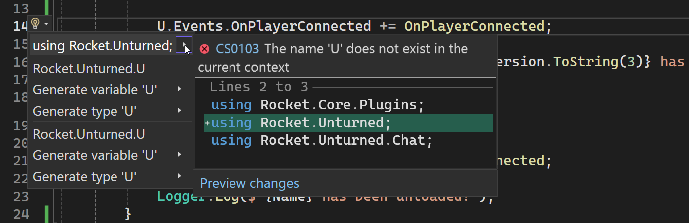Open the CS0103 error code link
Image resolution: width=689 pixels, height=223 pixels.
(237, 49)
